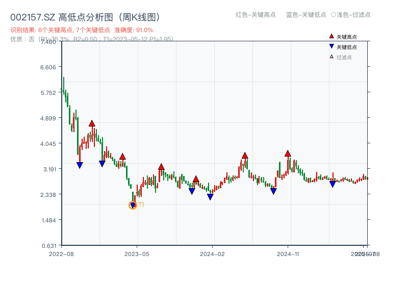This screenshot has width=408, height=306.
Task: Click the 2024-11 x-axis label
Action: click(x=288, y=254)
